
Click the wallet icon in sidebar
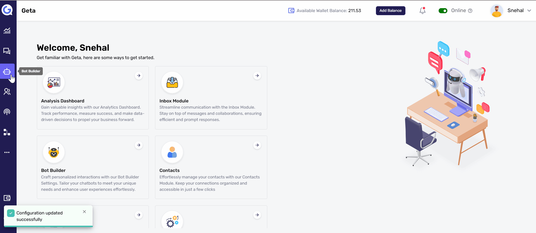[x=7, y=198]
